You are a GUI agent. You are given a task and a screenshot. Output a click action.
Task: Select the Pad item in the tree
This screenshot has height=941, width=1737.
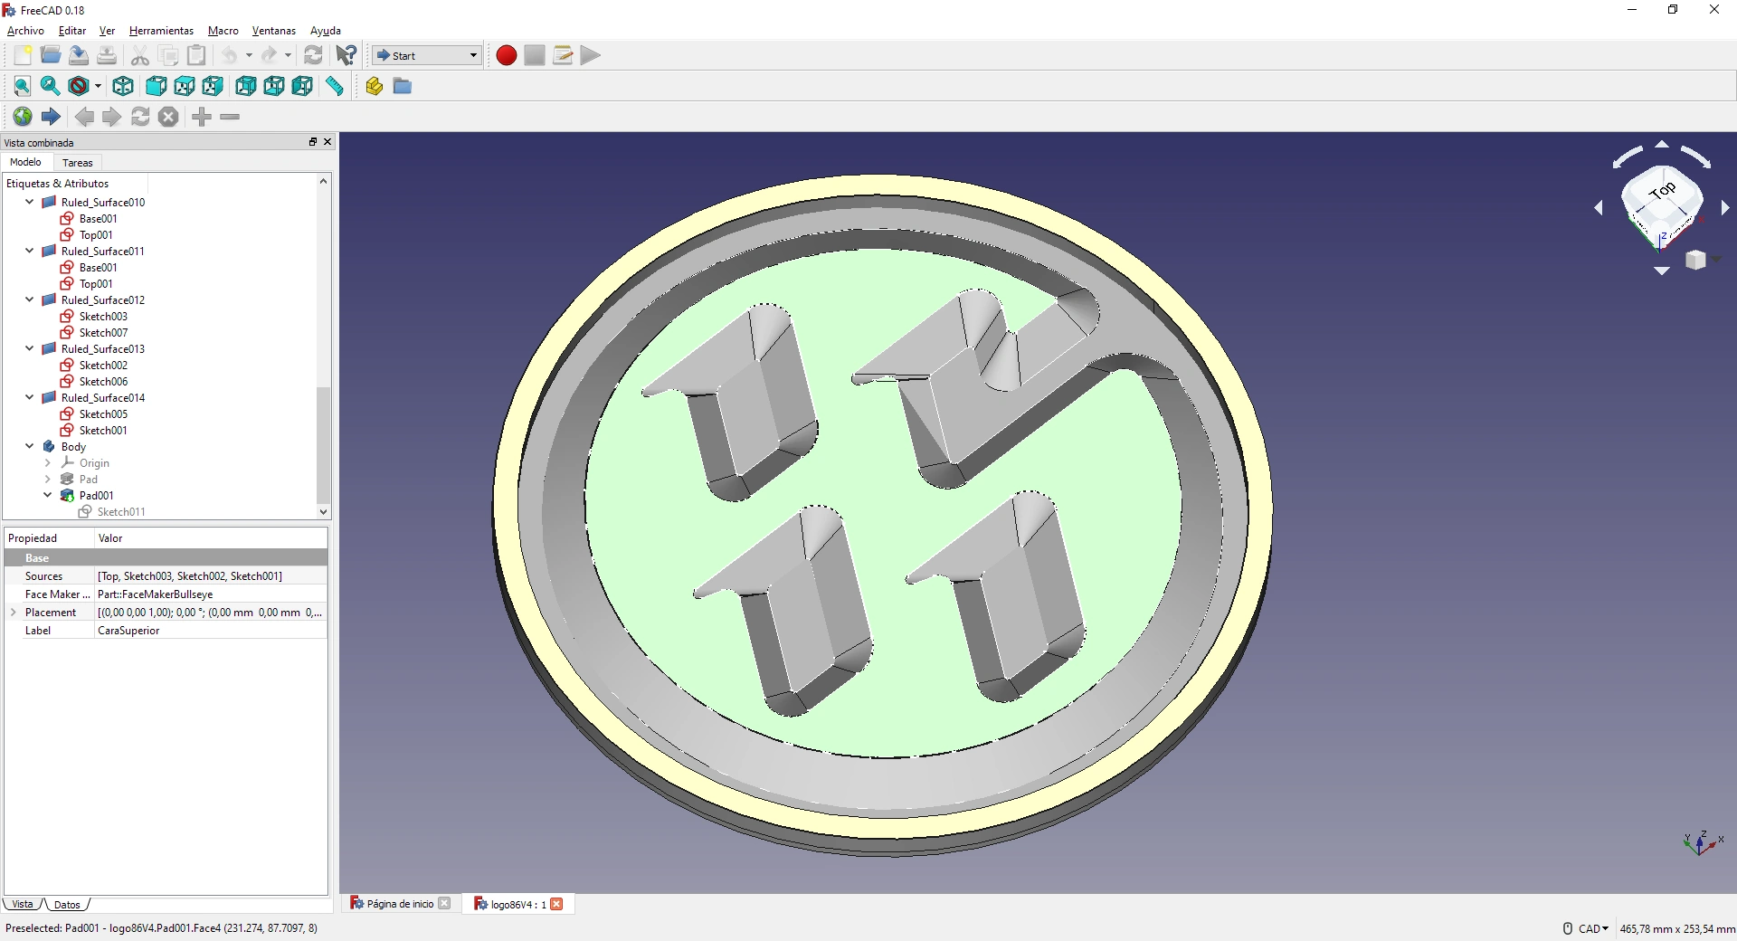pyautogui.click(x=88, y=479)
